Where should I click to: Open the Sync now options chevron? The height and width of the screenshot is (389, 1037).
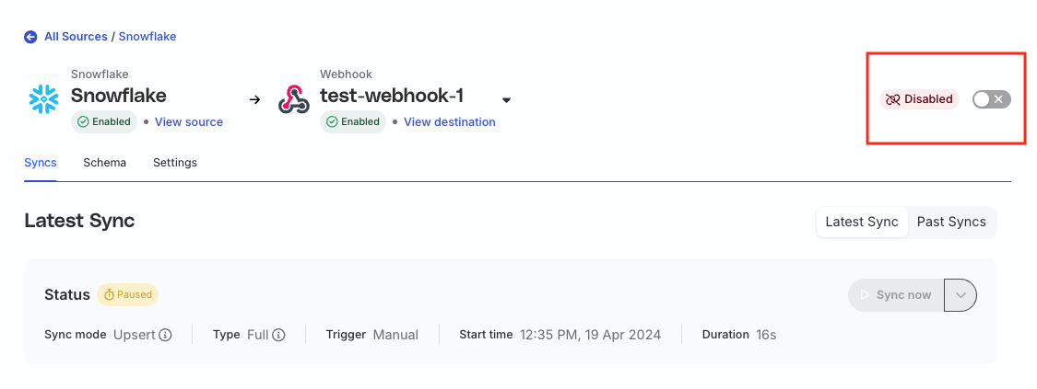tap(960, 294)
